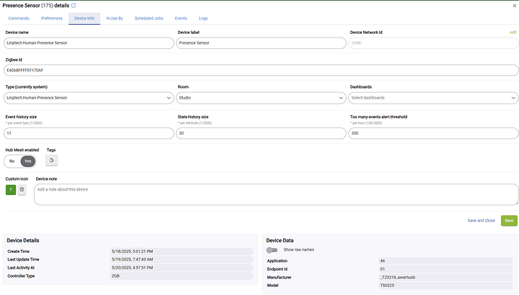
Task: Set Hub Mesh enabled to No
Action: 12,161
